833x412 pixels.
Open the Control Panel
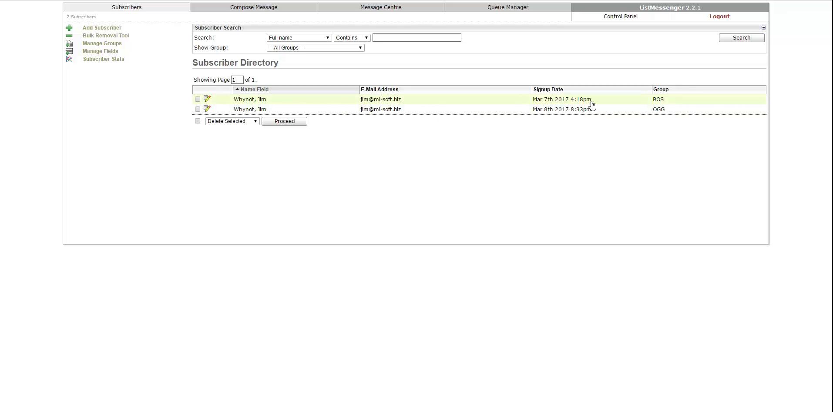coord(621,17)
